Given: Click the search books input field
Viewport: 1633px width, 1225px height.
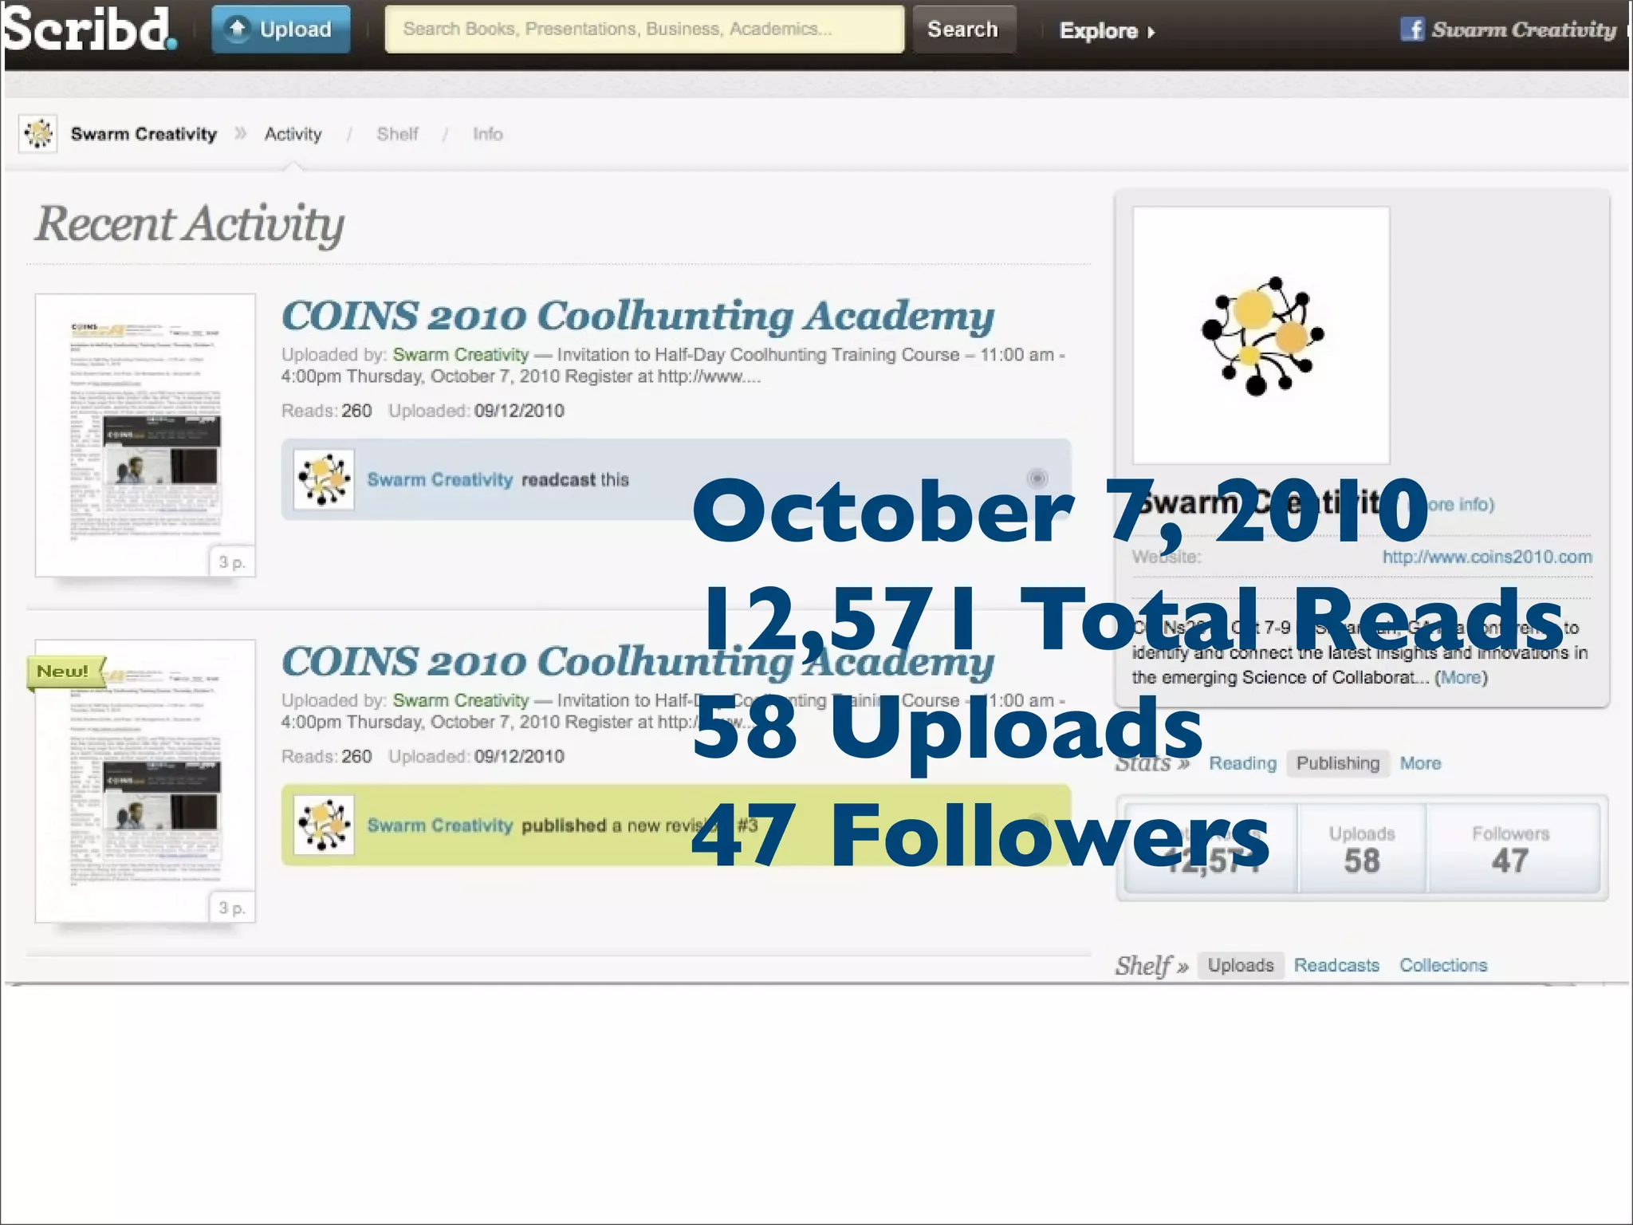Looking at the screenshot, I should coord(644,30).
